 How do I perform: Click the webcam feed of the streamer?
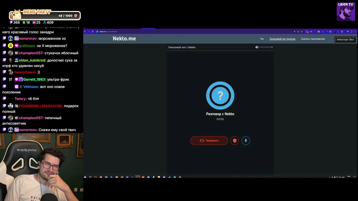[42, 167]
